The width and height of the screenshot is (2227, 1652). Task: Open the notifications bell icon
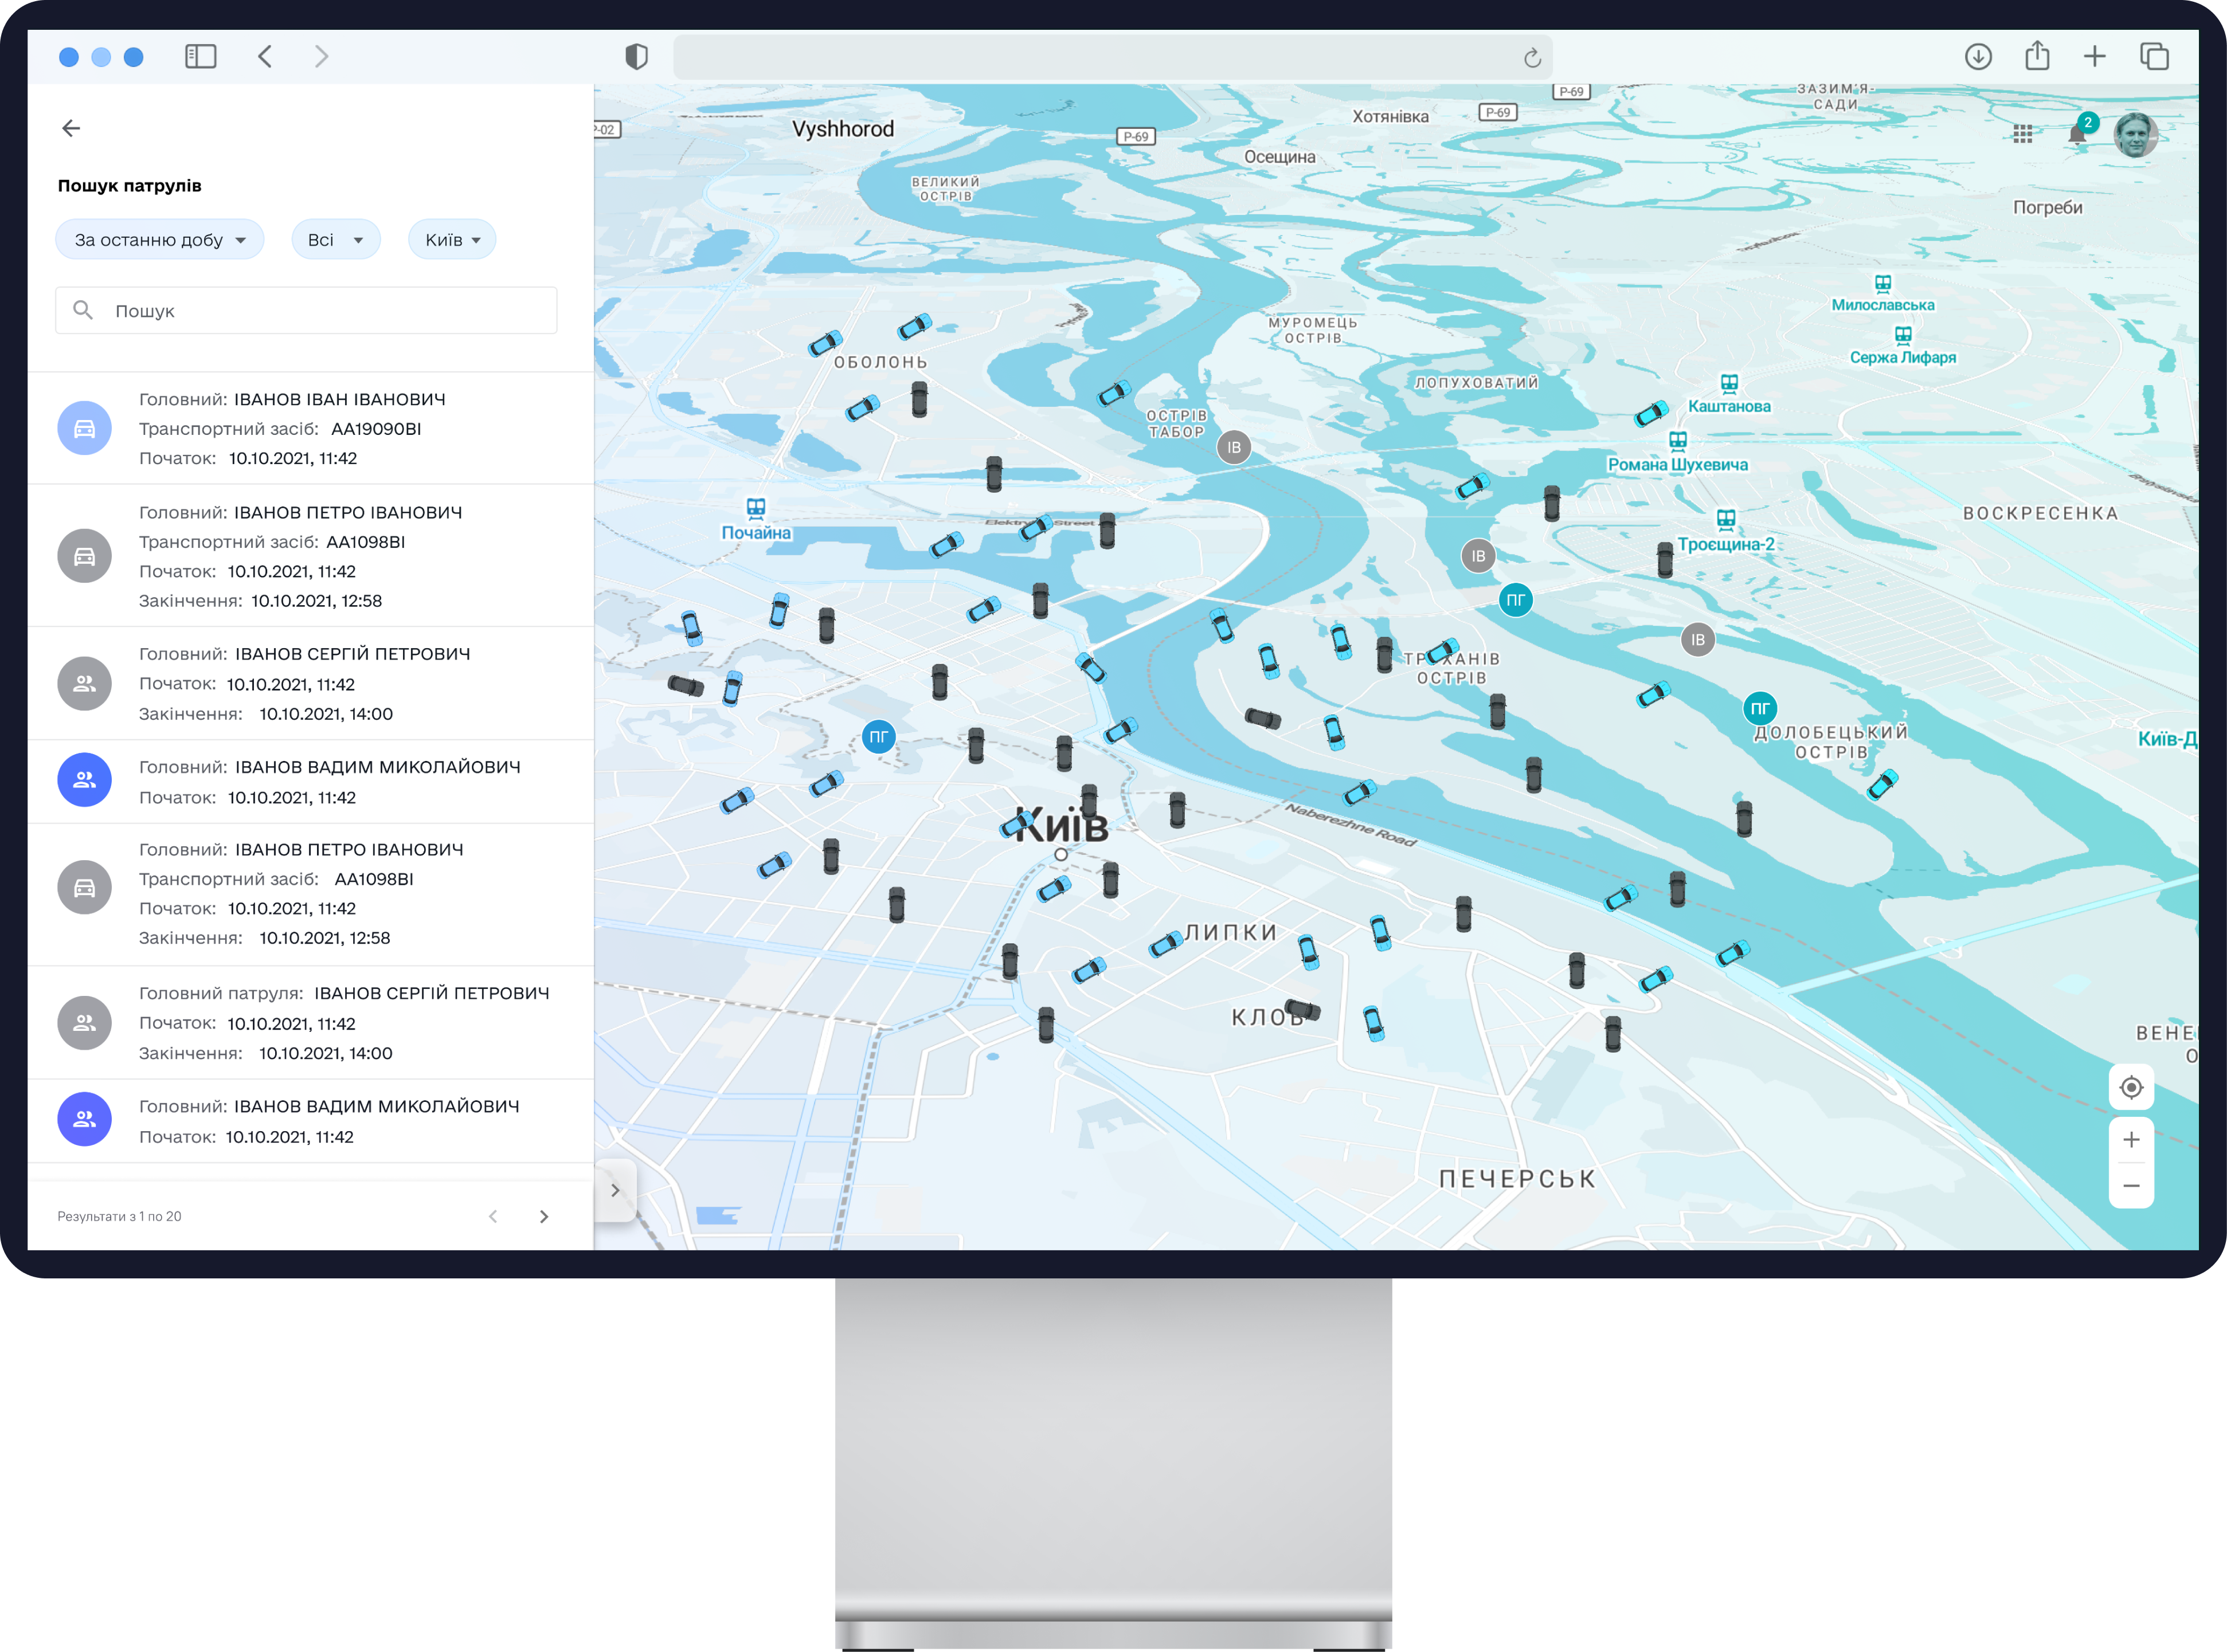pos(2077,135)
